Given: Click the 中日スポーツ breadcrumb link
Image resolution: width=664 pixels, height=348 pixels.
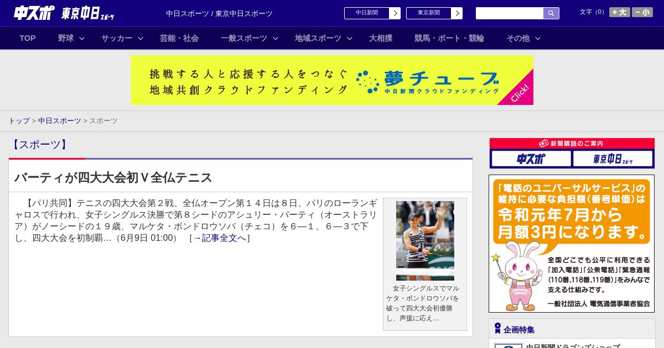Looking at the screenshot, I should click(60, 121).
